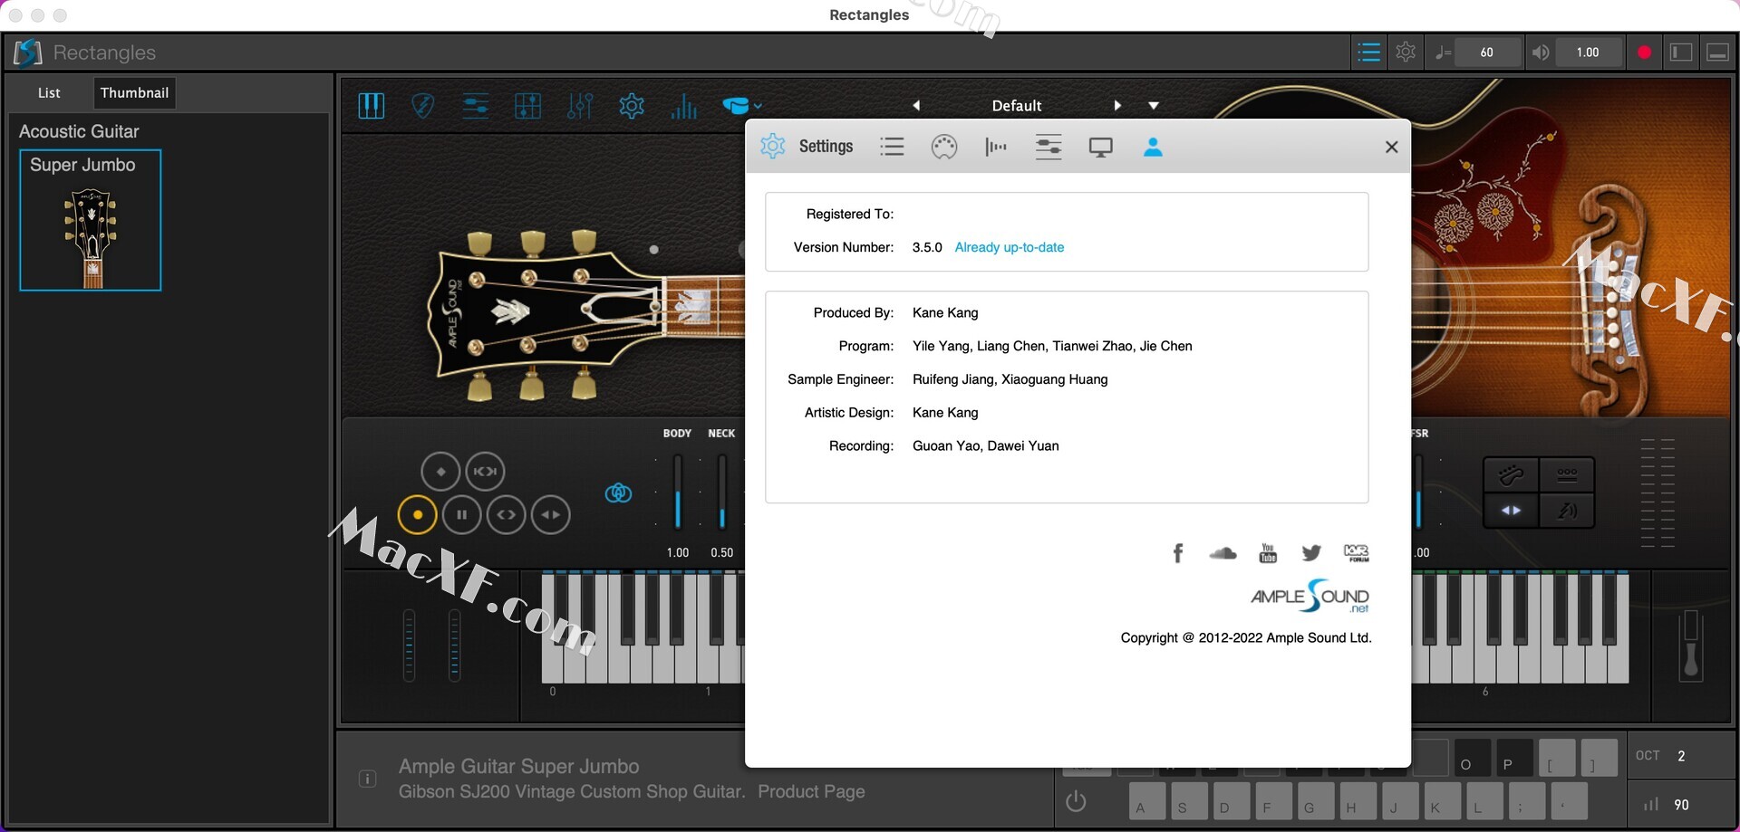Viewport: 1740px width, 832px height.
Task: Toggle the yellow circled dot articulation button
Action: click(x=418, y=515)
